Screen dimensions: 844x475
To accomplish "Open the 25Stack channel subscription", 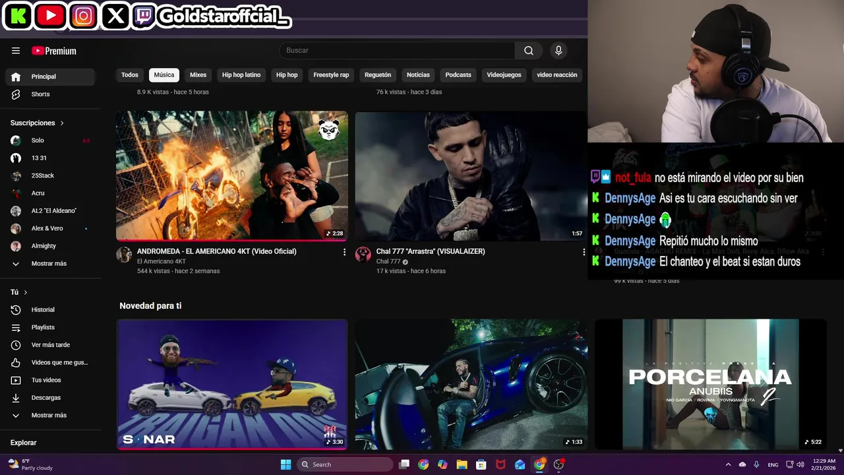I will click(50, 175).
